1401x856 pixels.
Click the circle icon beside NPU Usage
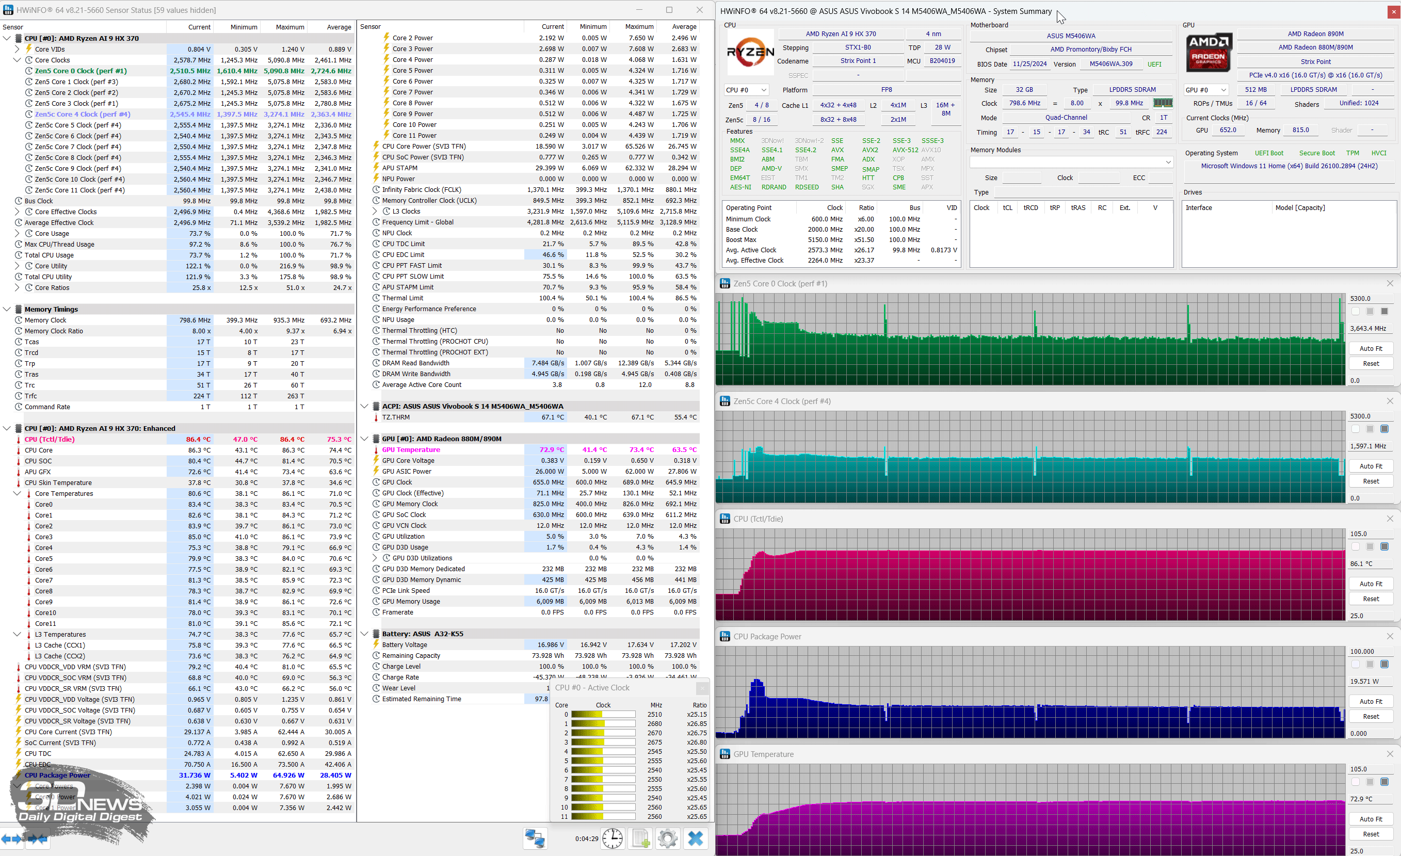(376, 320)
